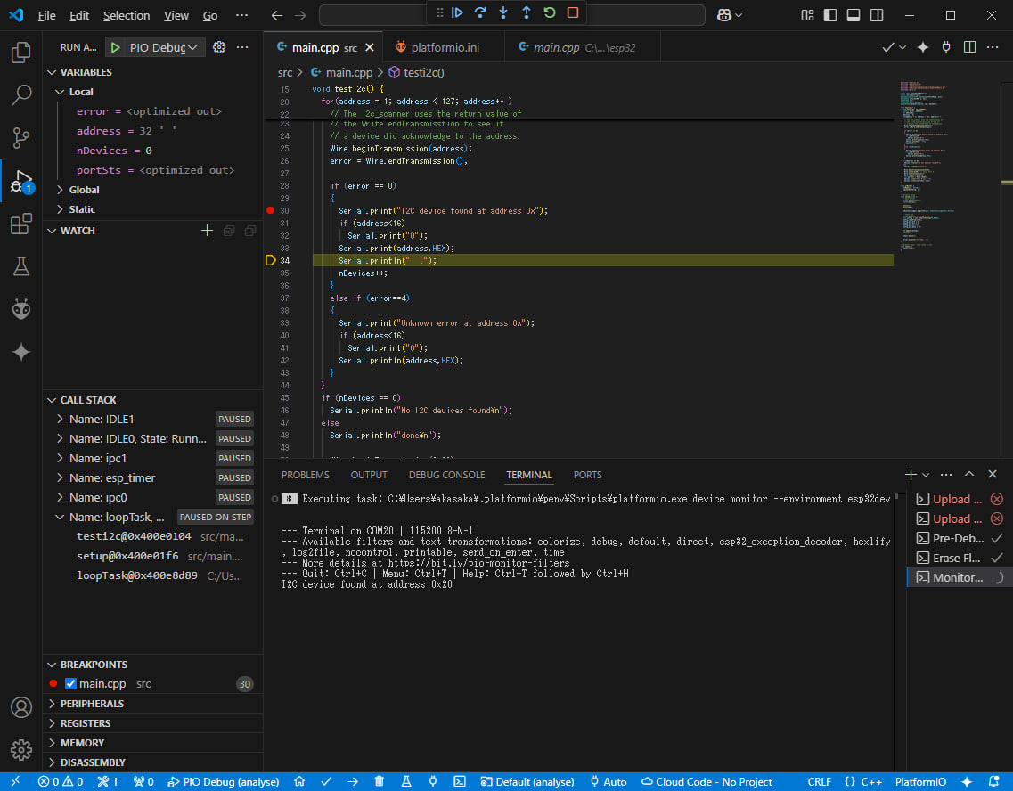The width and height of the screenshot is (1013, 791).
Task: Click the Step Over debug icon
Action: (480, 13)
